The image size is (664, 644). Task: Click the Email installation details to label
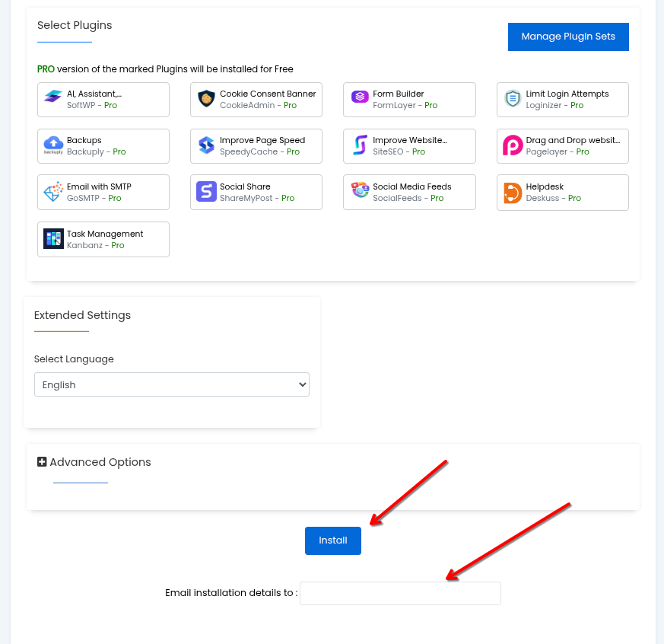(231, 593)
